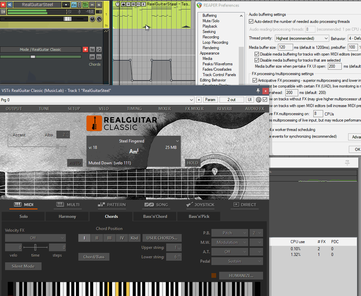
Task: Arm the Mode envelope with red button
Action: 85,50
